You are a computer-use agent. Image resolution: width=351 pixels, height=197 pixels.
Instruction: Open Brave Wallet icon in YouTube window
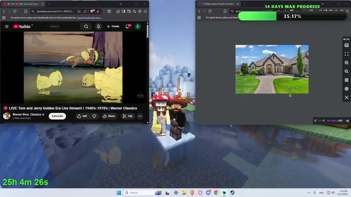click(x=129, y=11)
